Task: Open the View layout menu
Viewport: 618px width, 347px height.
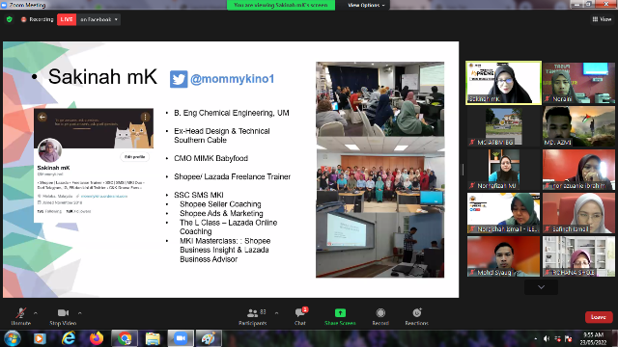Action: (x=602, y=19)
